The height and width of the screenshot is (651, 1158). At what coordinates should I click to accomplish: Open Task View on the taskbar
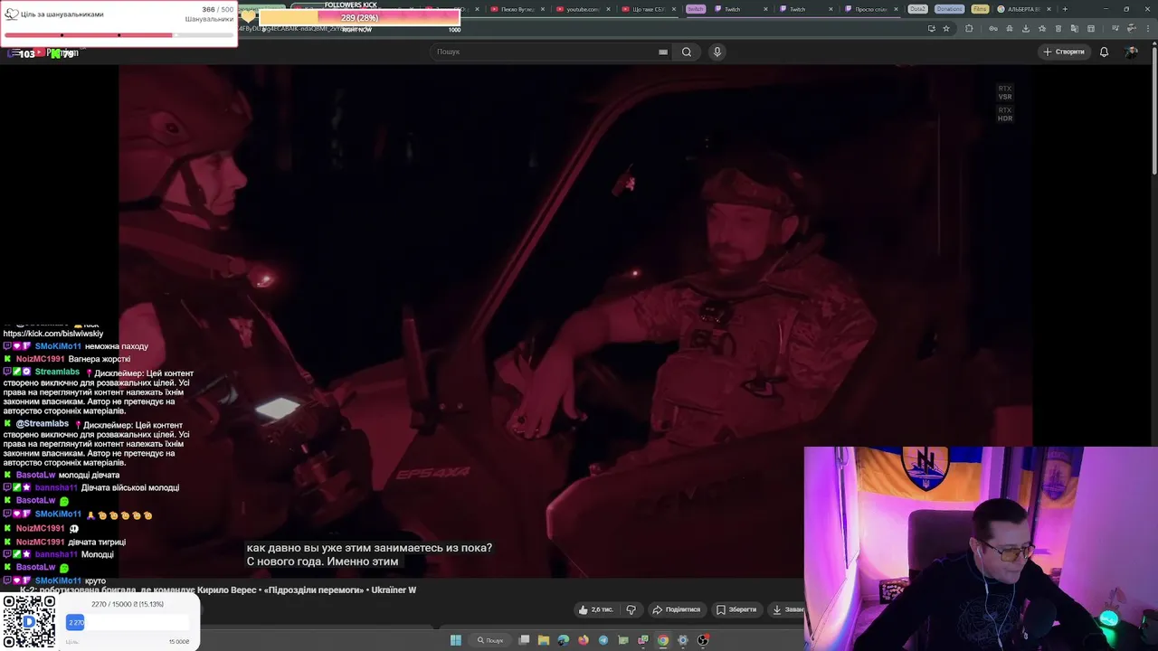(x=524, y=640)
